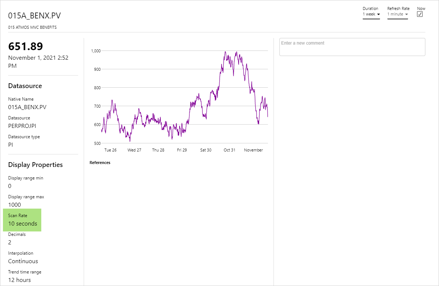Click the Sat 30 axis label
The image size is (439, 286).
pyautogui.click(x=206, y=150)
